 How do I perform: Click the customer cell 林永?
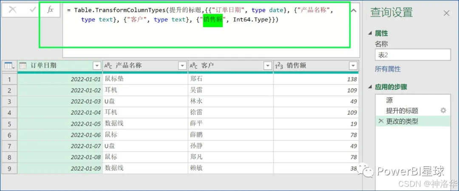pos(231,102)
